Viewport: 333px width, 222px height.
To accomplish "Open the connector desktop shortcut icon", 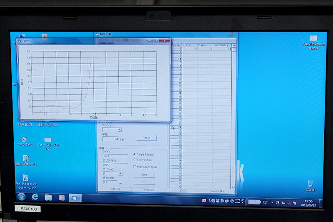I will coord(25,142).
